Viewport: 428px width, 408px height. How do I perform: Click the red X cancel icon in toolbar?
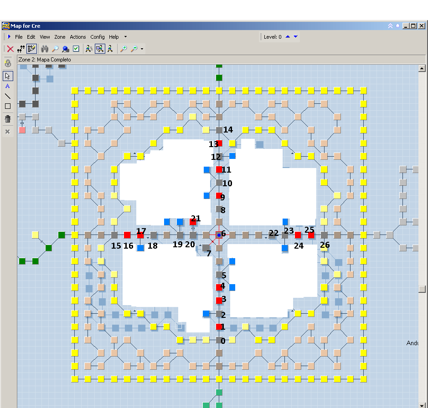click(x=10, y=49)
